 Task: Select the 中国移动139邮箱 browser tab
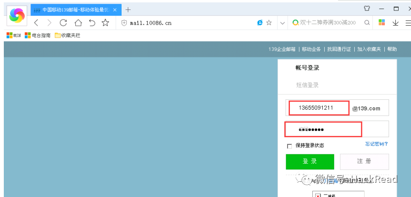pos(76,10)
